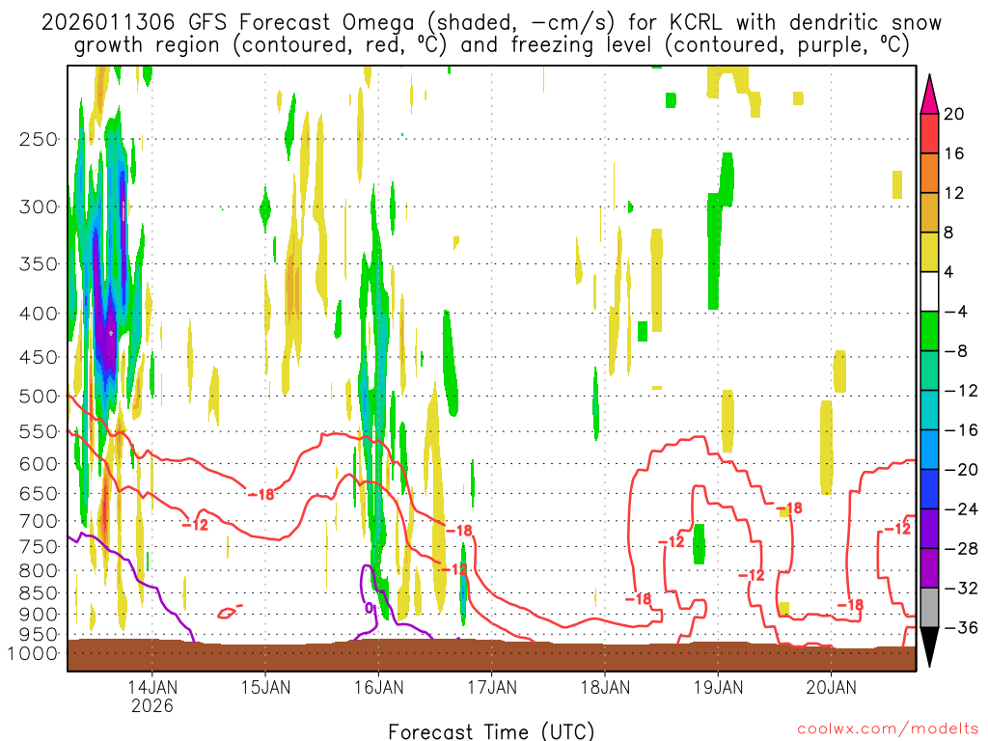Click the 14JAN date label on time axis
988x741 pixels.
click(152, 687)
